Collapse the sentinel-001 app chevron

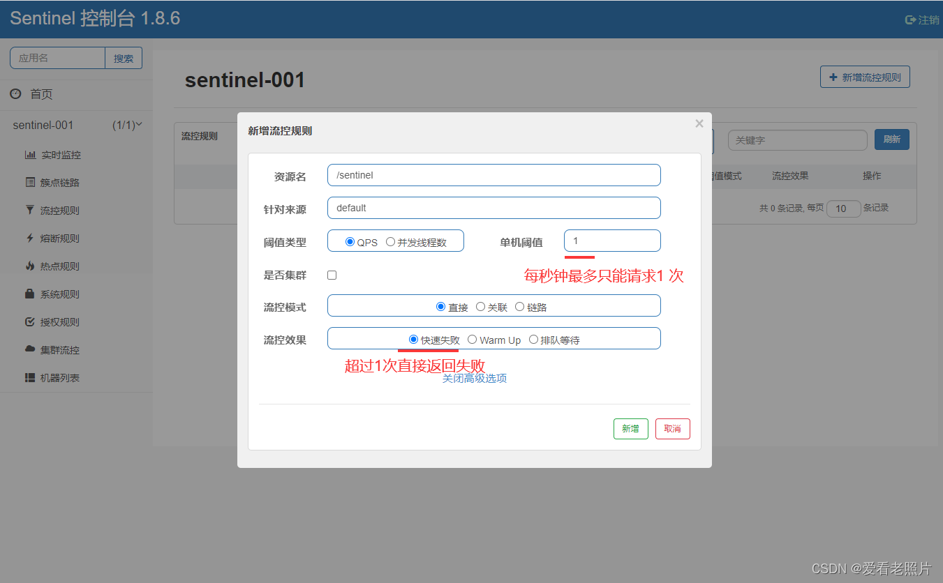tap(139, 125)
